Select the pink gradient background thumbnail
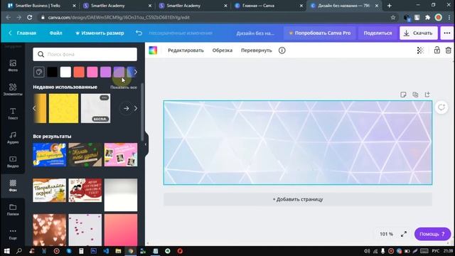 tap(121, 230)
